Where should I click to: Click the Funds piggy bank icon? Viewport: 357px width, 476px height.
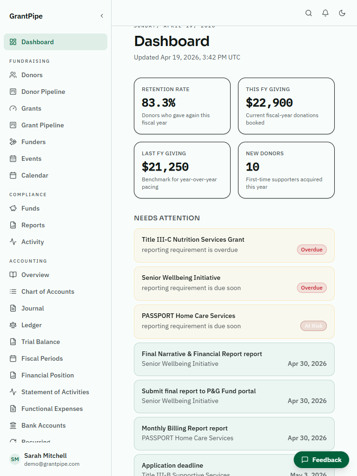coord(13,208)
